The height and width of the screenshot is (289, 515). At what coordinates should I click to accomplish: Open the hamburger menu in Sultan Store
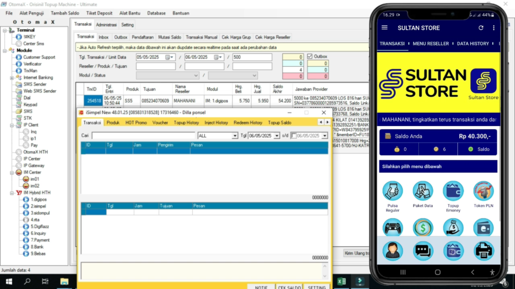tap(385, 28)
